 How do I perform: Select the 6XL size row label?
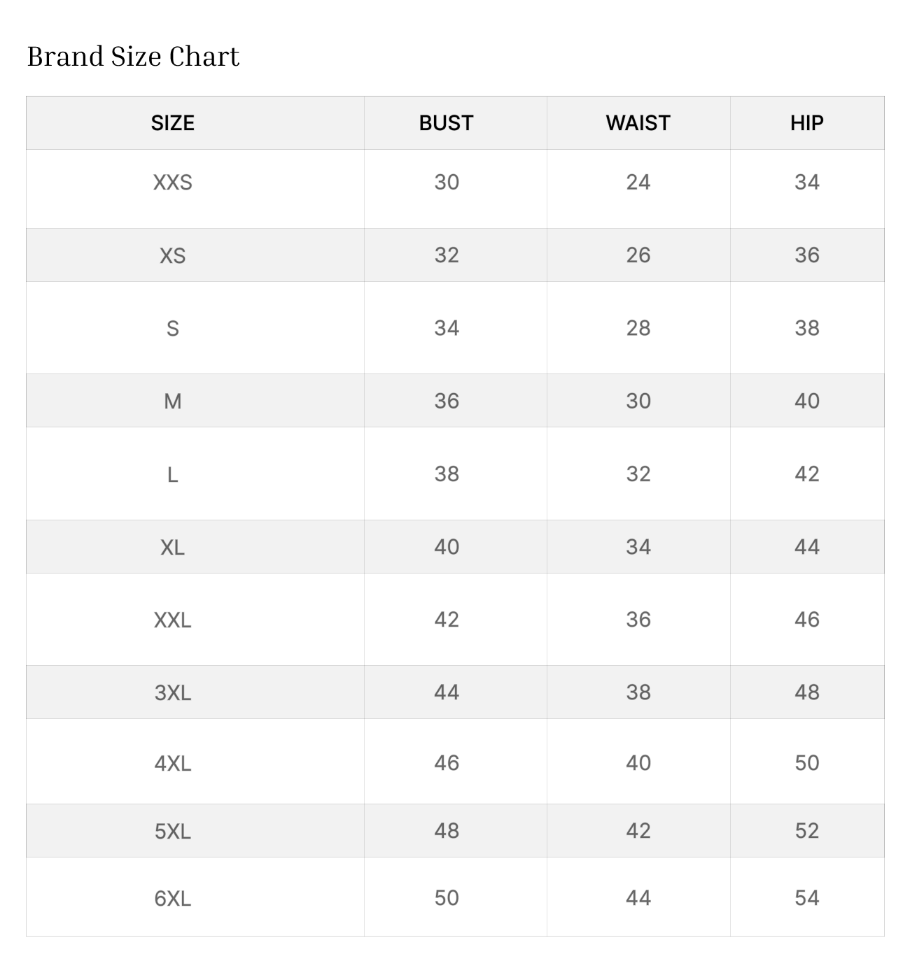[172, 898]
